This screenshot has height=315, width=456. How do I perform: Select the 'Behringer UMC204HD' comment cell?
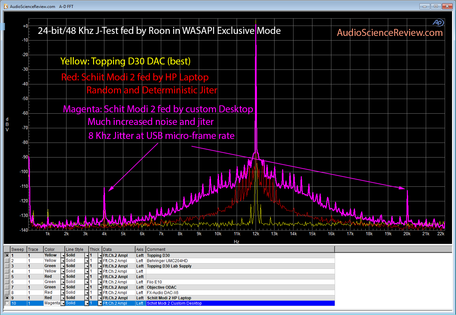coord(240,261)
